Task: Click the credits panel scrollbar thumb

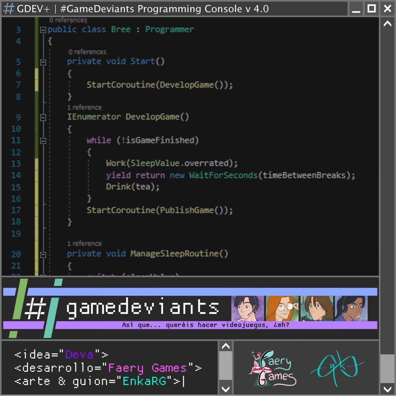Action: pyautogui.click(x=226, y=366)
